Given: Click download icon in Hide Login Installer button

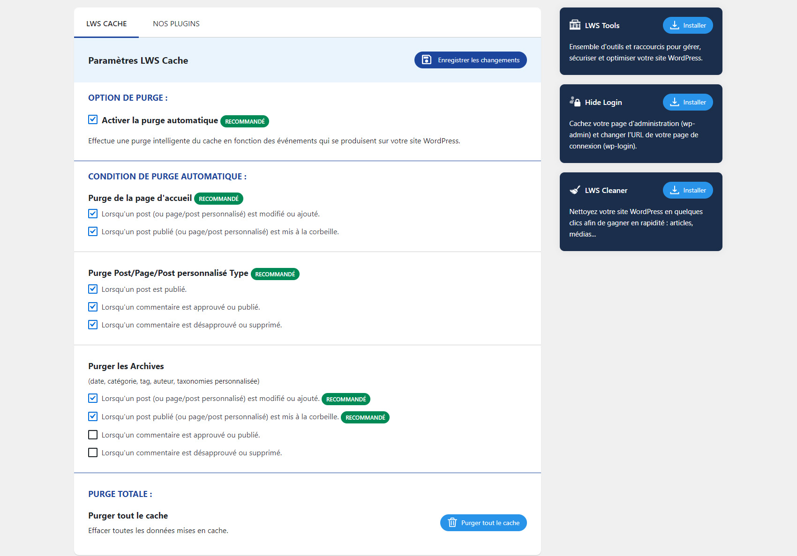Looking at the screenshot, I should [x=675, y=102].
